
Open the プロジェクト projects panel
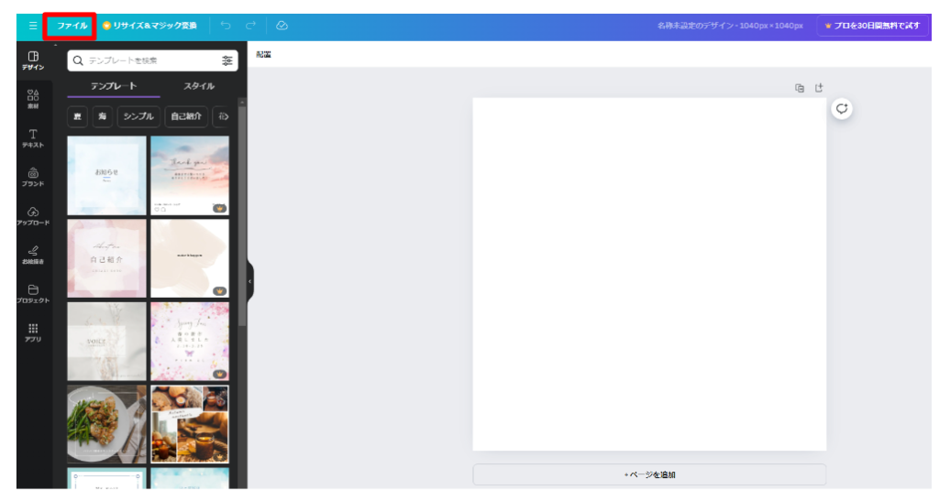tap(33, 293)
